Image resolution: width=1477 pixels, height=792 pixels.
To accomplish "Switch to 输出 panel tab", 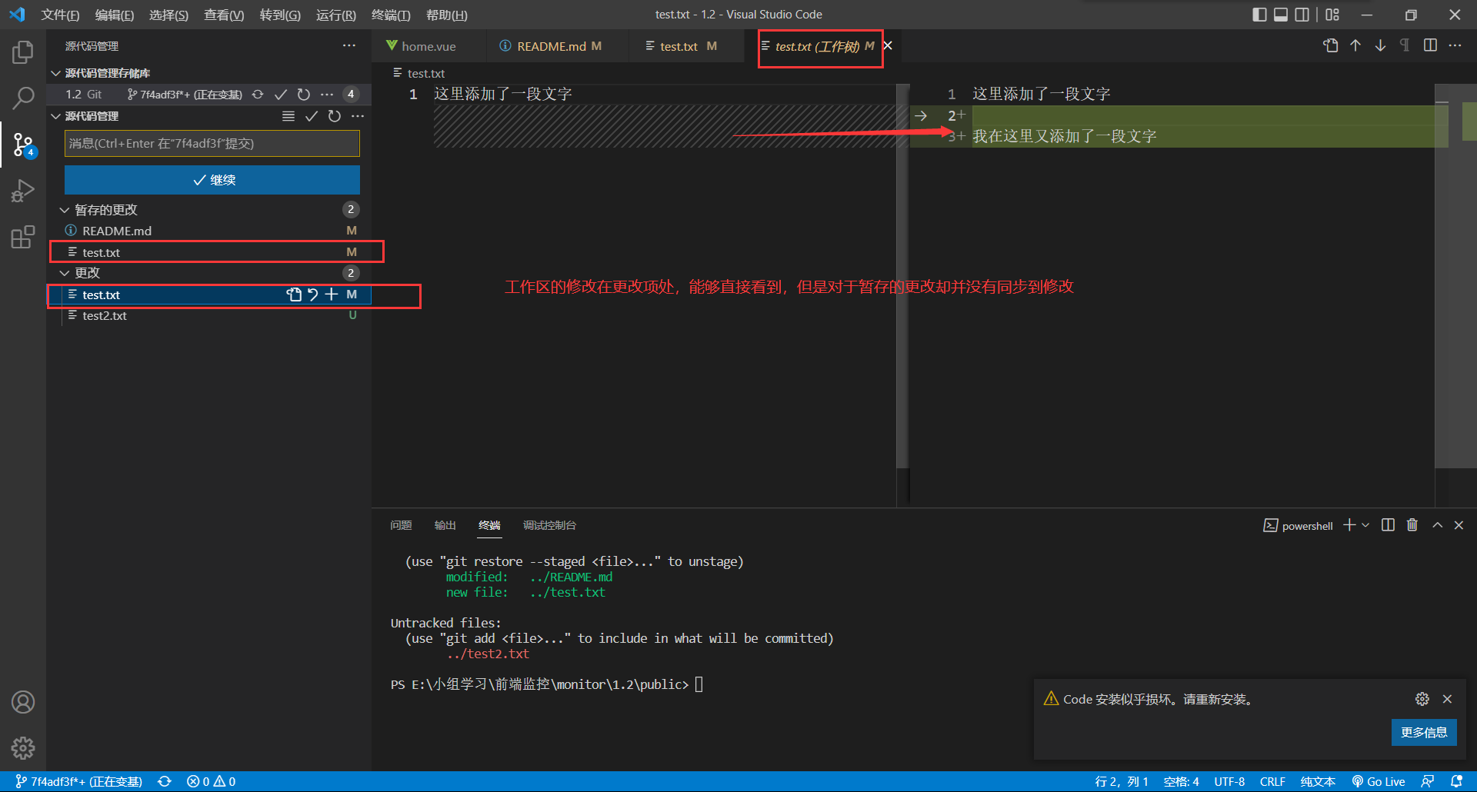I will point(445,525).
